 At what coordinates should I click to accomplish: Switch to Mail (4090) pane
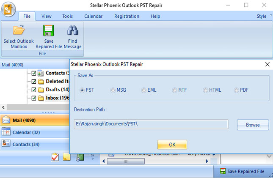[35, 120]
